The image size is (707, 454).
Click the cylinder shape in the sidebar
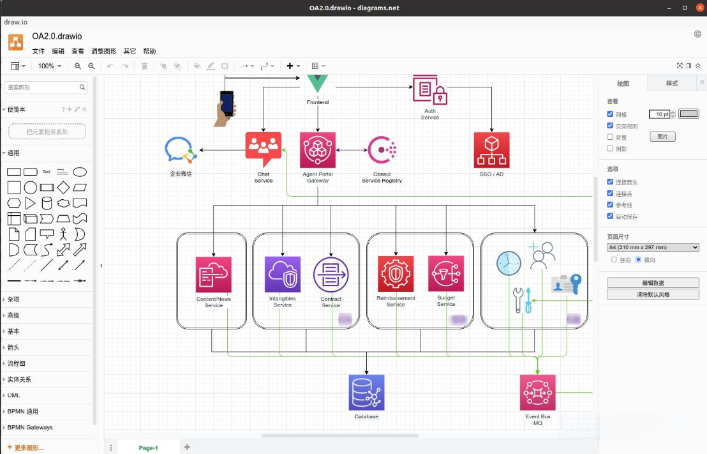coord(48,202)
